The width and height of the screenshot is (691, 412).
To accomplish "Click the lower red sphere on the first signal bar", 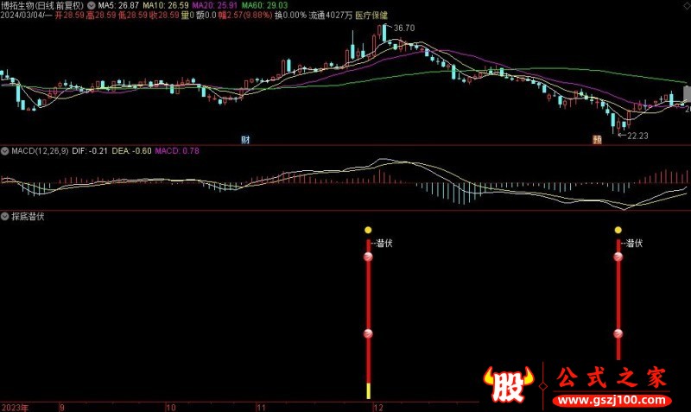I will 368,334.
